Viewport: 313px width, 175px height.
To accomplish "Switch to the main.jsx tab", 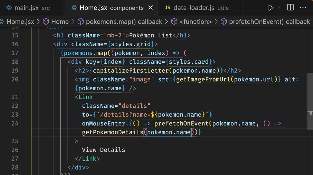I will click(x=26, y=8).
